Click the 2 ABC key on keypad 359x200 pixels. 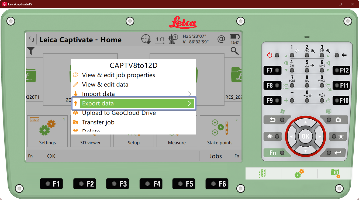(x=307, y=55)
